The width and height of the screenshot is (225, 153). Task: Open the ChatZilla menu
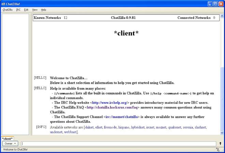7,10
